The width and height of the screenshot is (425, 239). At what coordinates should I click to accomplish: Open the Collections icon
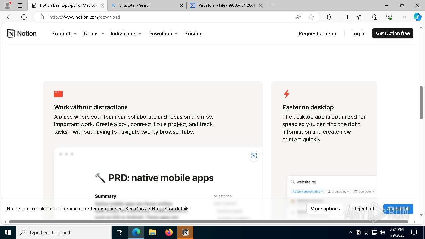375,17
